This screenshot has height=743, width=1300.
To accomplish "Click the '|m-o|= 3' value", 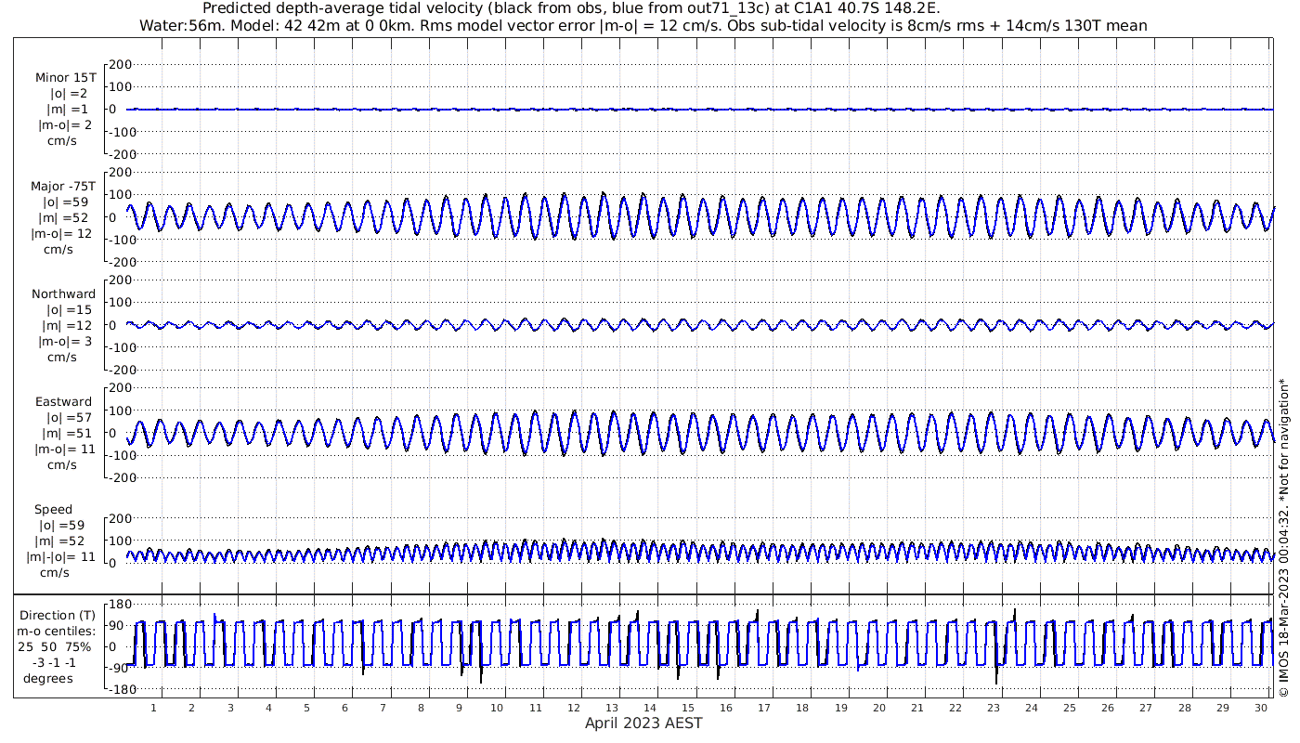I will coord(65,341).
